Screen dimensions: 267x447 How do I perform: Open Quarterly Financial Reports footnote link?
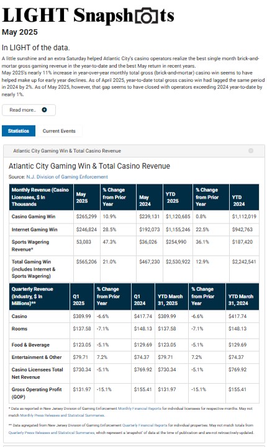pyautogui.click(x=145, y=425)
